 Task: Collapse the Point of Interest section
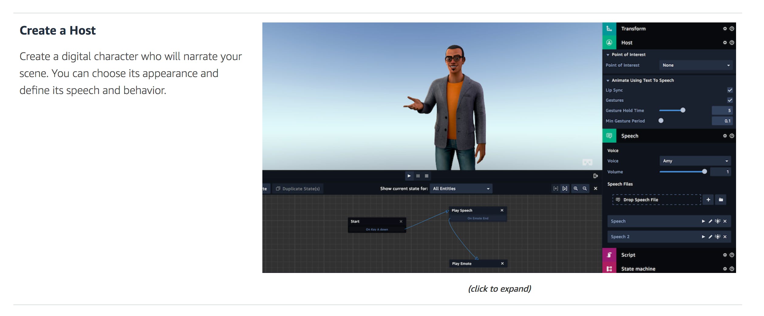tap(608, 55)
